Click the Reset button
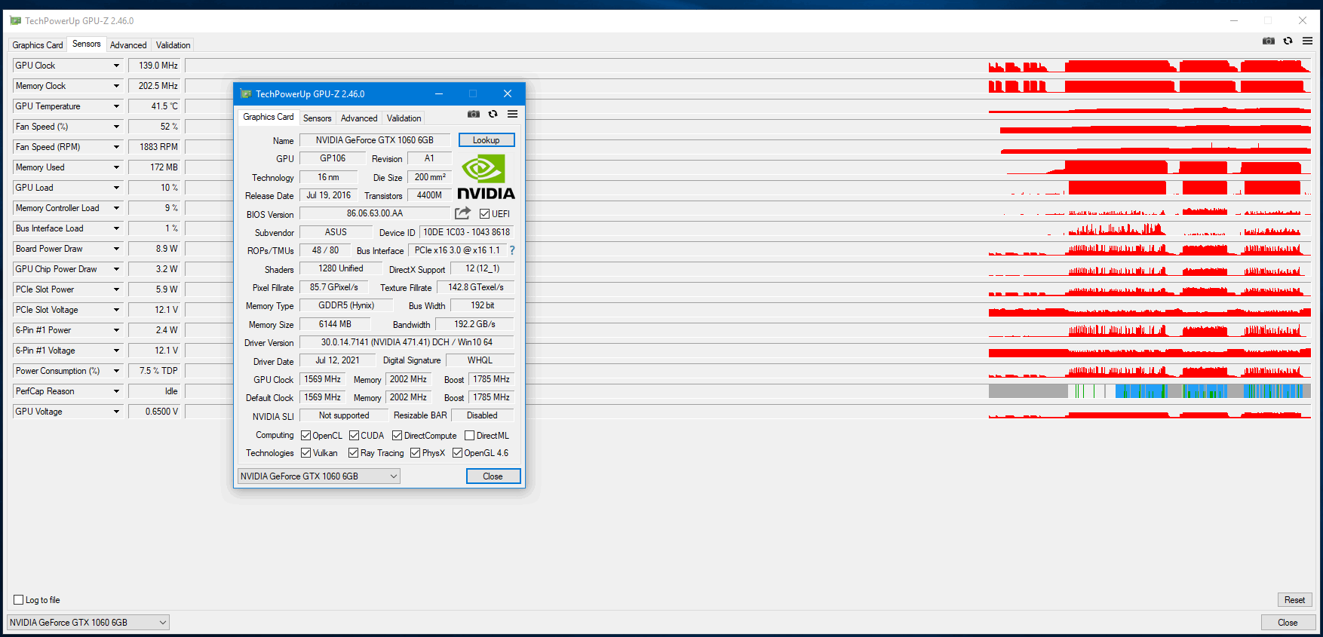 click(x=1295, y=600)
